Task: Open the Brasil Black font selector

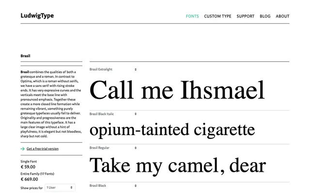Action: (x=113, y=185)
